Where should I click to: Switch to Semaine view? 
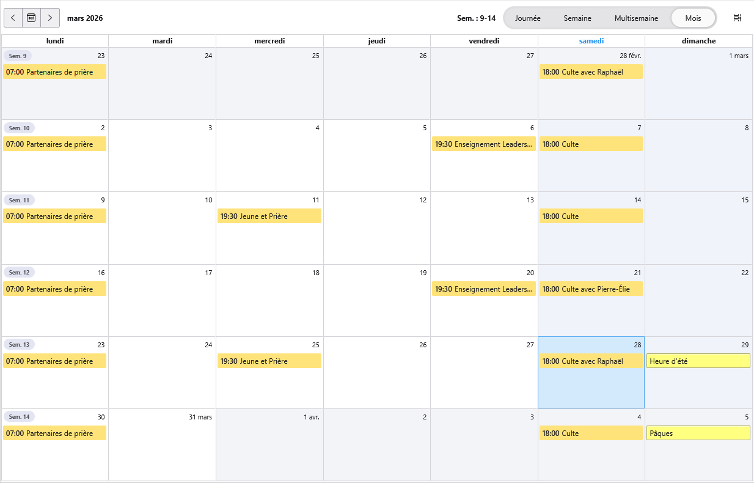click(x=577, y=18)
